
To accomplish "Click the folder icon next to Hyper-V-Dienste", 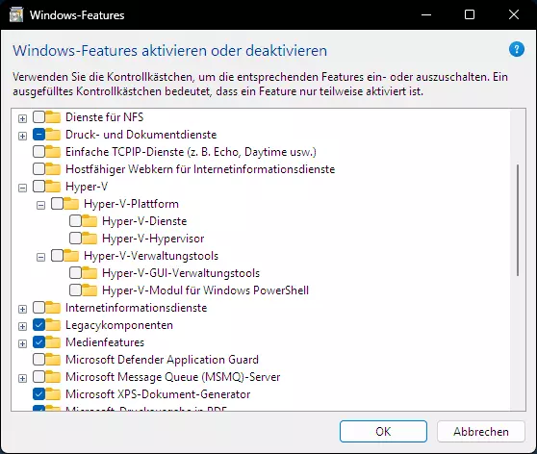I will click(x=89, y=220).
